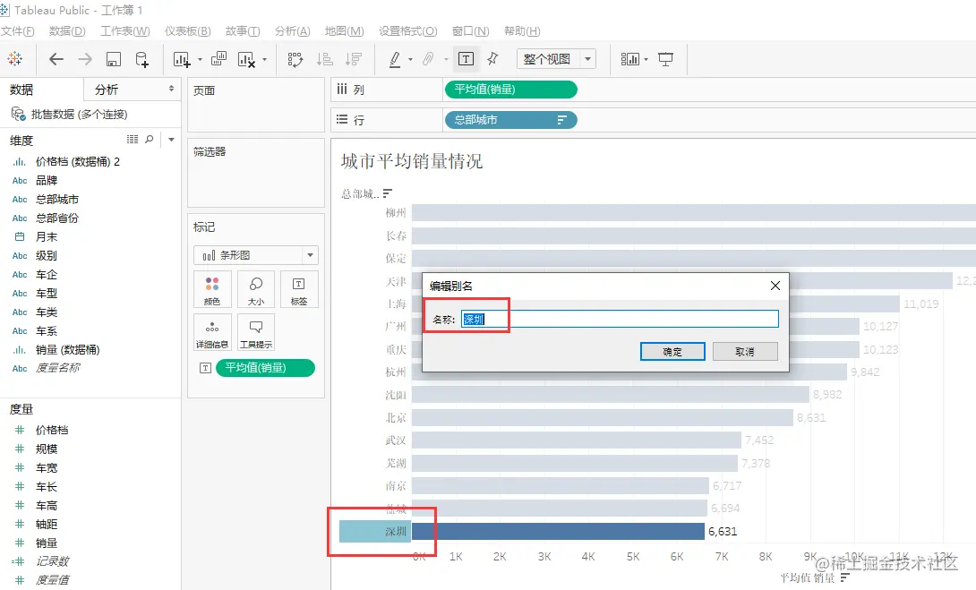
Task: Start presentation mode icon
Action: click(665, 59)
